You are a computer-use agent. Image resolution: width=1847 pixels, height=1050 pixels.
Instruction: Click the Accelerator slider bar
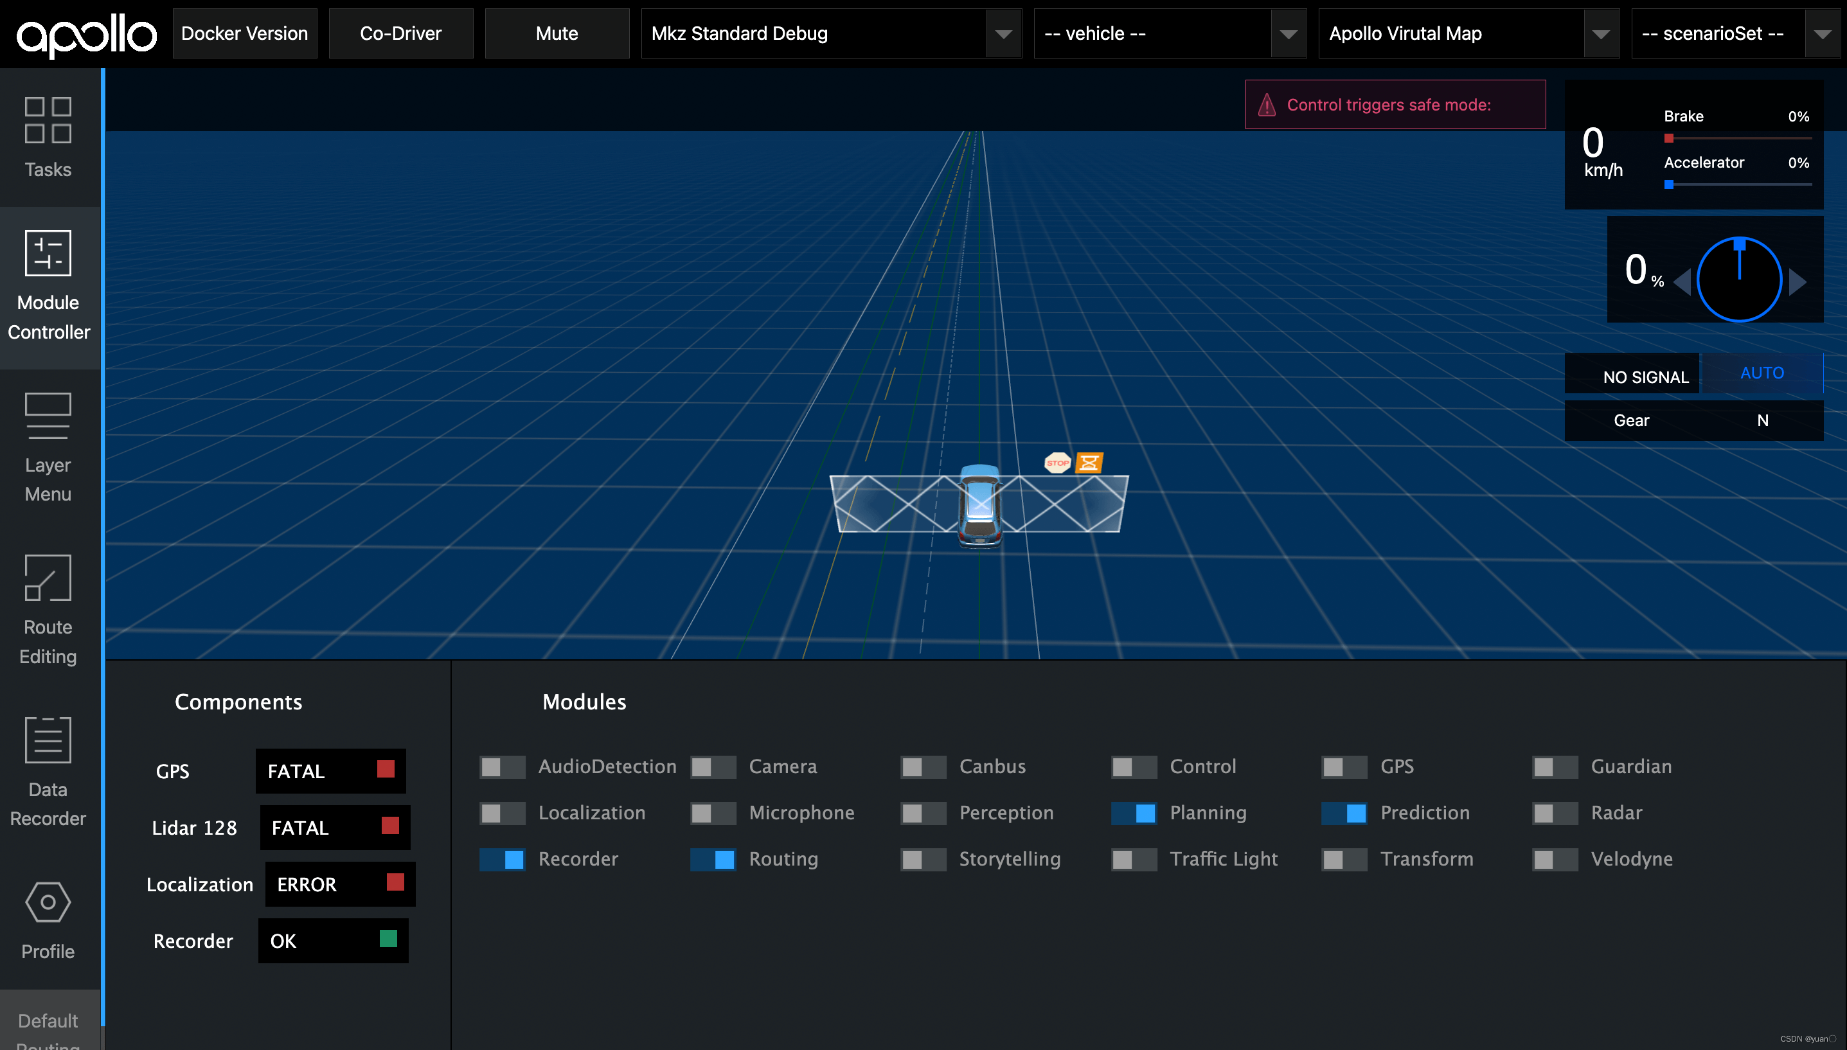1738,184
